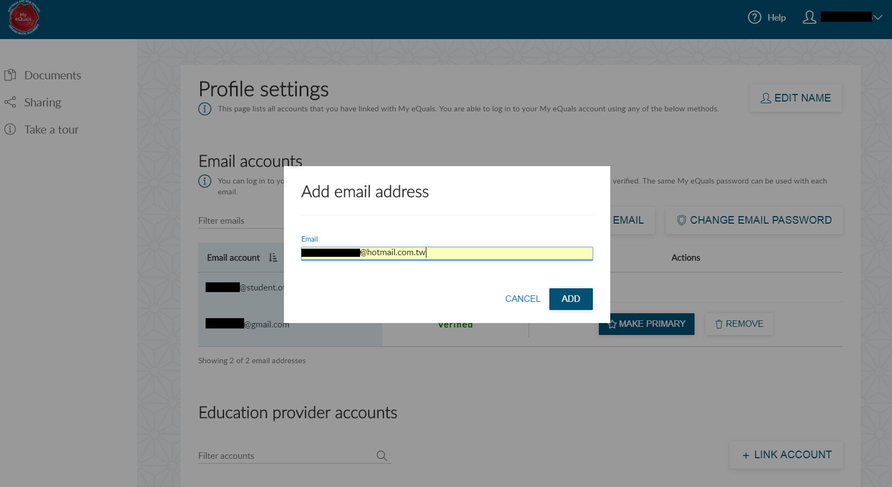Open Sharing in the sidebar

tap(42, 103)
